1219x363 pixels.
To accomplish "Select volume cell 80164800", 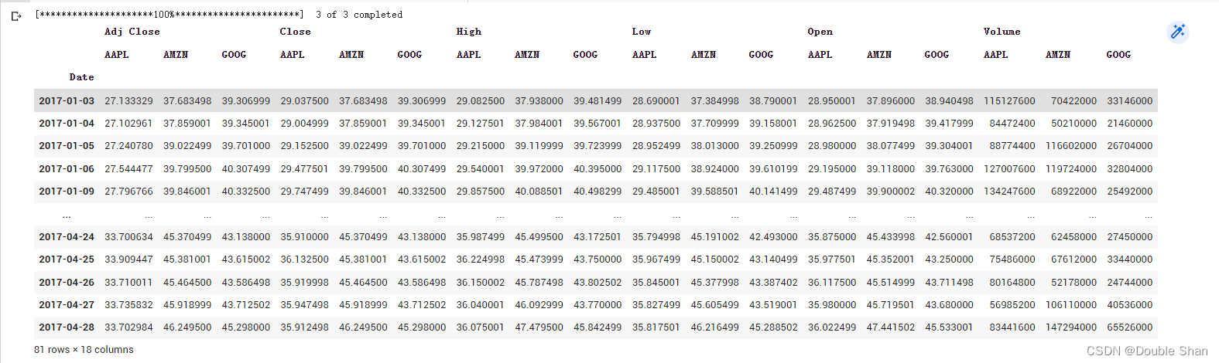I will pyautogui.click(x=1012, y=282).
